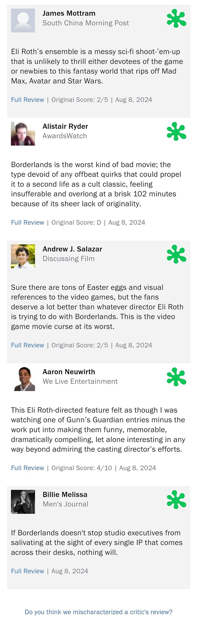The height and width of the screenshot is (625, 197).
Task: Click the rotten splat icon beside Billie Melissa
Action: [x=176, y=499]
